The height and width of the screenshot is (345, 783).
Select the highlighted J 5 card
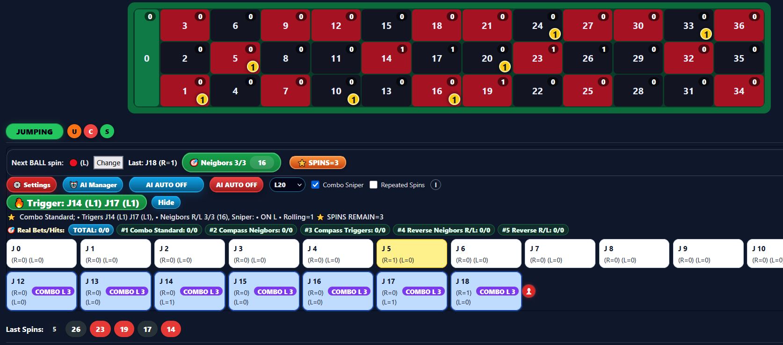pyautogui.click(x=412, y=253)
